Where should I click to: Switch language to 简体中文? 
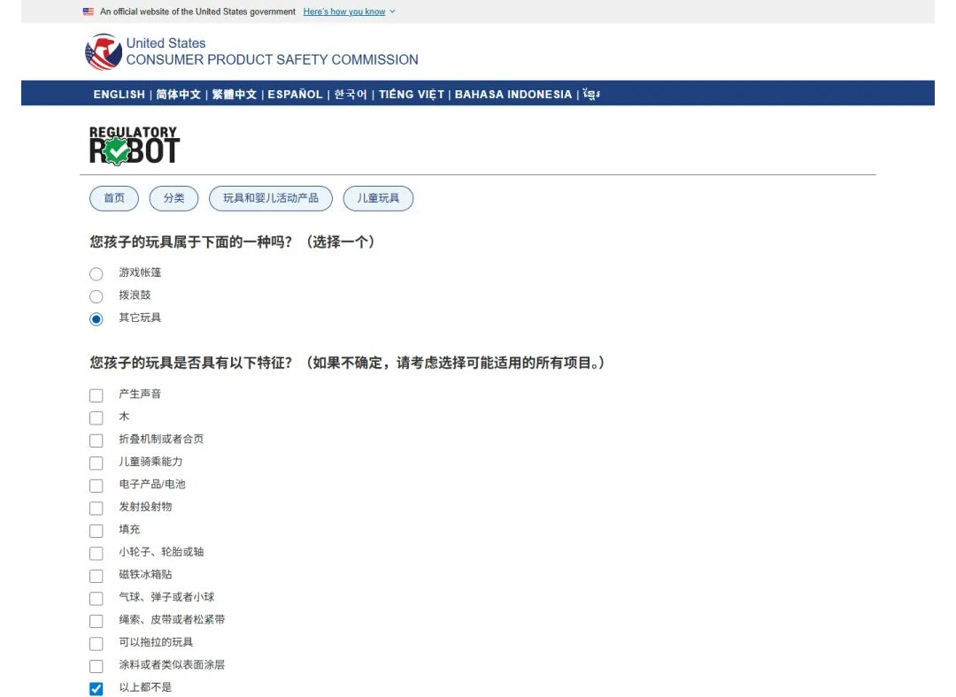[178, 95]
